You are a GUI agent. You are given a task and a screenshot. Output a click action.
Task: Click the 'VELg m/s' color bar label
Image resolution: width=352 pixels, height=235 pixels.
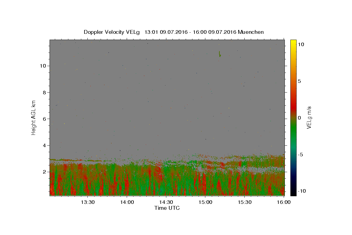coord(309,117)
